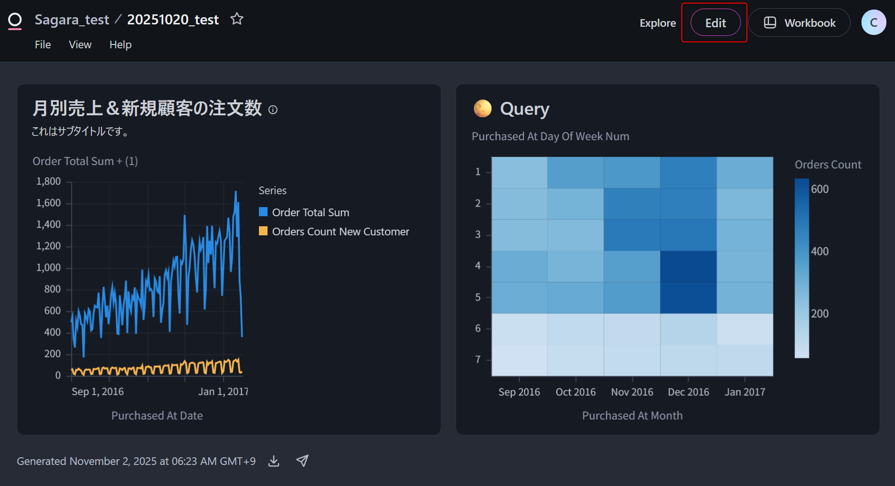The height and width of the screenshot is (486, 895).
Task: Click the blue Order Total Sum legend swatch
Action: 263,212
